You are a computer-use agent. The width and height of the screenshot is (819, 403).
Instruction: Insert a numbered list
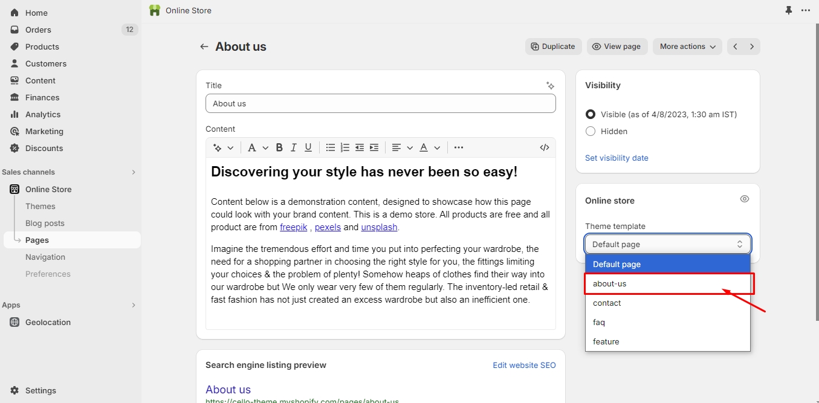345,147
